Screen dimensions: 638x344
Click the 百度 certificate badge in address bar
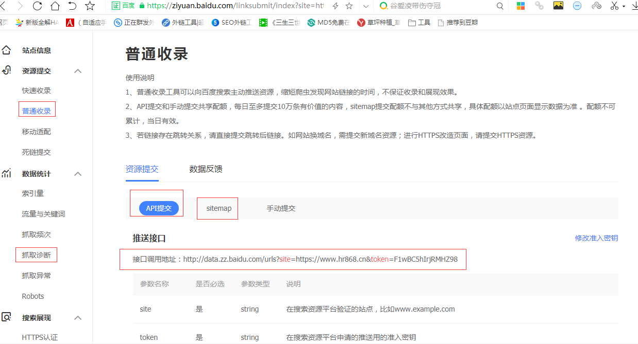click(x=124, y=6)
